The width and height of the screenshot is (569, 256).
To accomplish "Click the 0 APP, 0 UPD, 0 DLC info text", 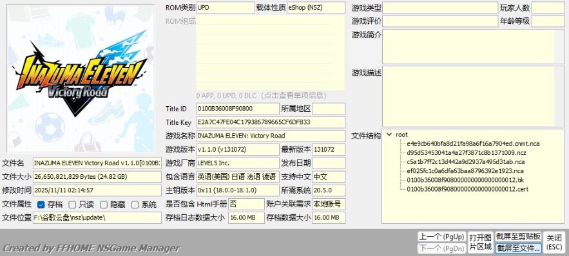I will coord(261,96).
